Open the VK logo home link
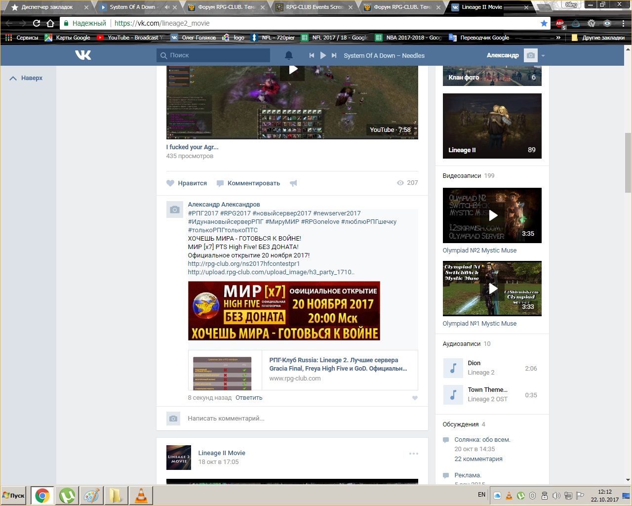632x506 pixels. click(x=83, y=55)
